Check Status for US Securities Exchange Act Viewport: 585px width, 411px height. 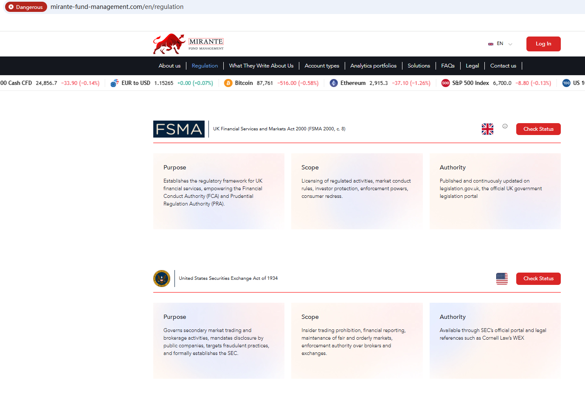tap(538, 279)
